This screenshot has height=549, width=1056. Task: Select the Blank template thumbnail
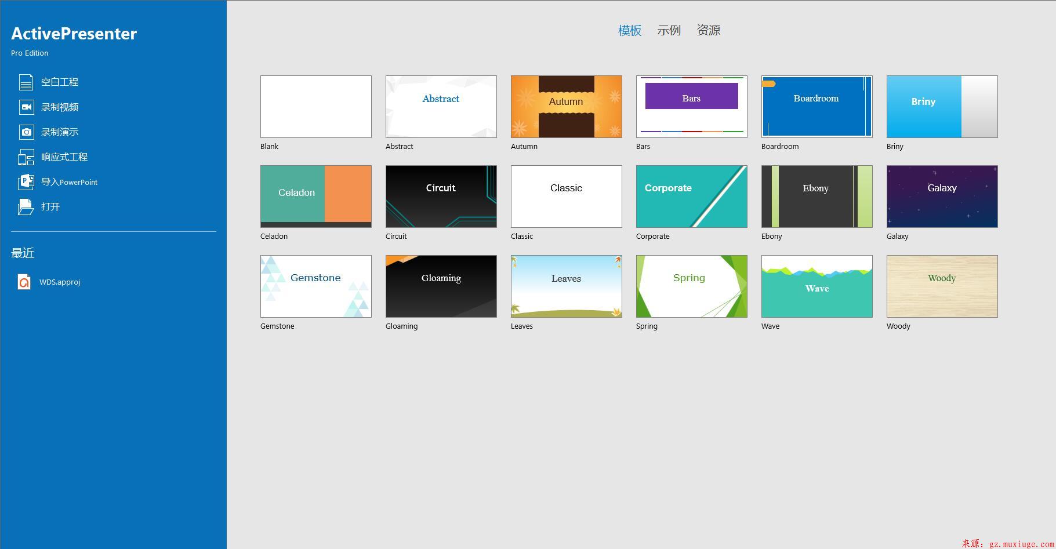click(316, 107)
